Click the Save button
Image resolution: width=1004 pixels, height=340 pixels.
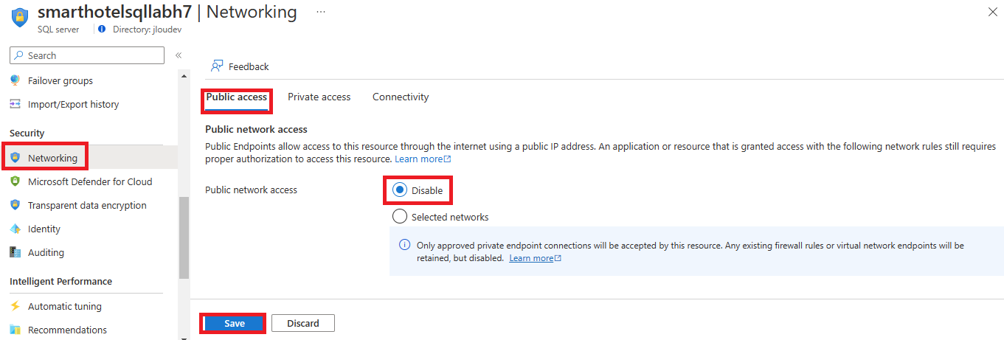(235, 323)
